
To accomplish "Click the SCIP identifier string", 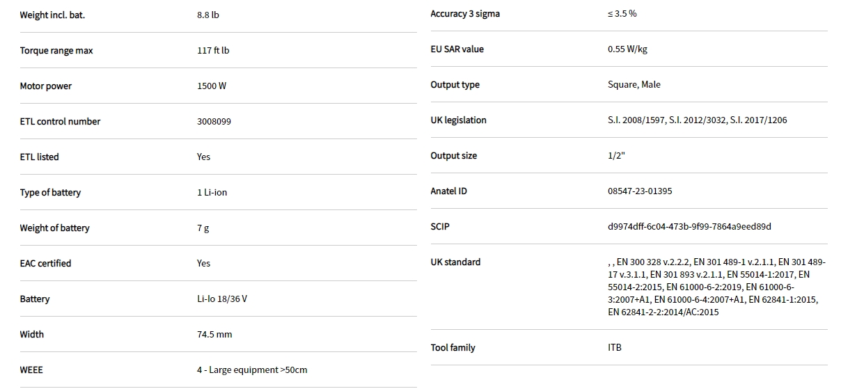I will (689, 227).
